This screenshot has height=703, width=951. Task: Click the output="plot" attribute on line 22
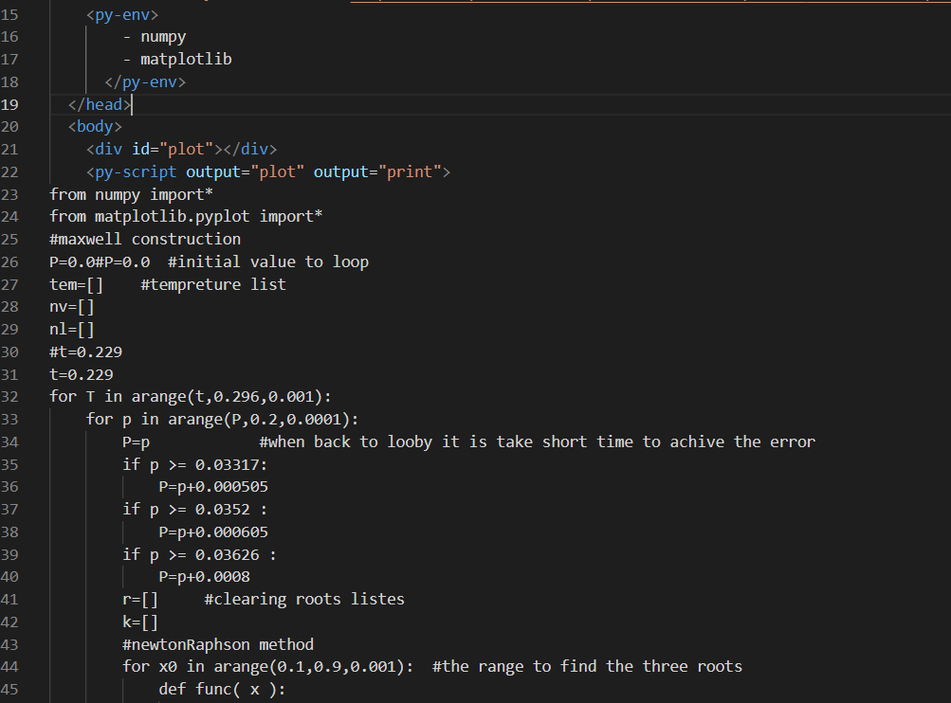(256, 171)
